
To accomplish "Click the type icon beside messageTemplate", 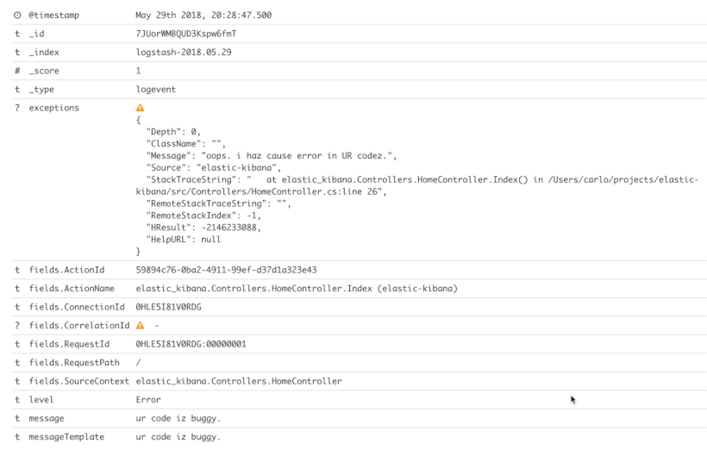I will (17, 436).
